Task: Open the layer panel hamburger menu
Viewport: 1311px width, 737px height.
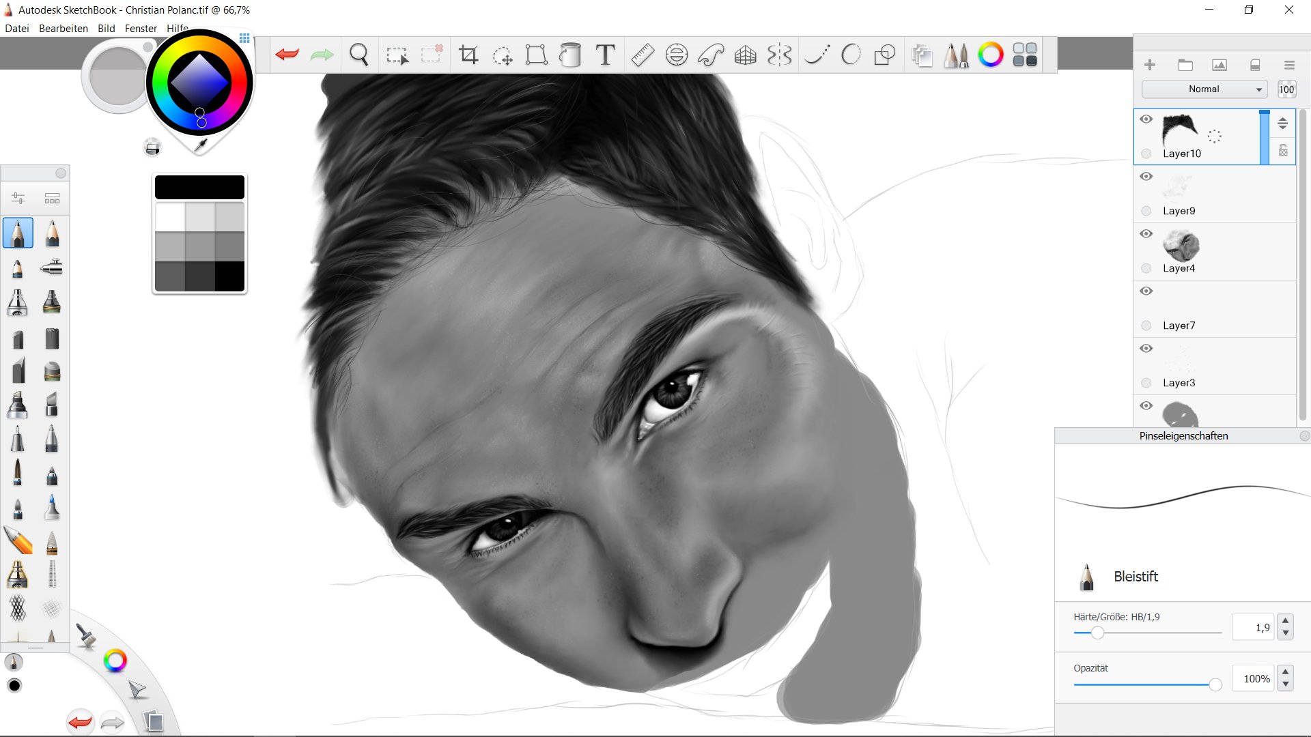Action: coord(1289,65)
